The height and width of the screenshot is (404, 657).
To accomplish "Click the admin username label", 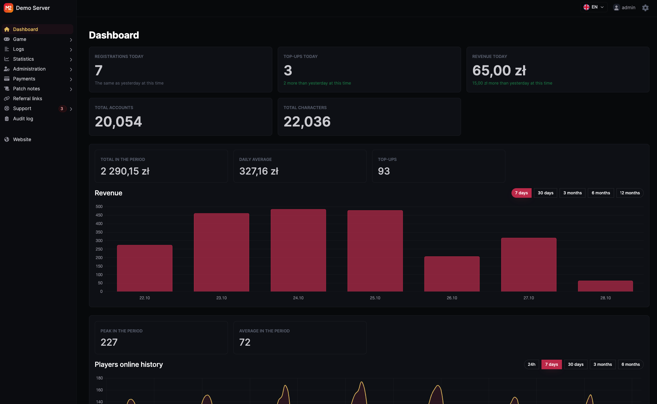I will click(628, 8).
